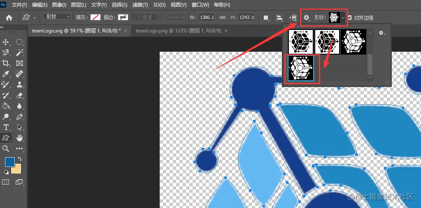
Task: Open the Edit Toolbar three-dots menu
Action: coord(19,149)
